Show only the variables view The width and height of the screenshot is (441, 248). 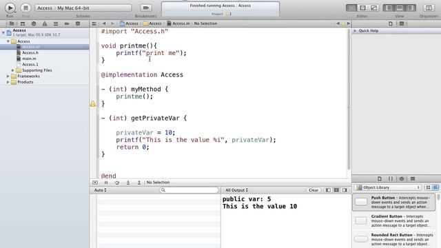pyautogui.click(x=328, y=190)
